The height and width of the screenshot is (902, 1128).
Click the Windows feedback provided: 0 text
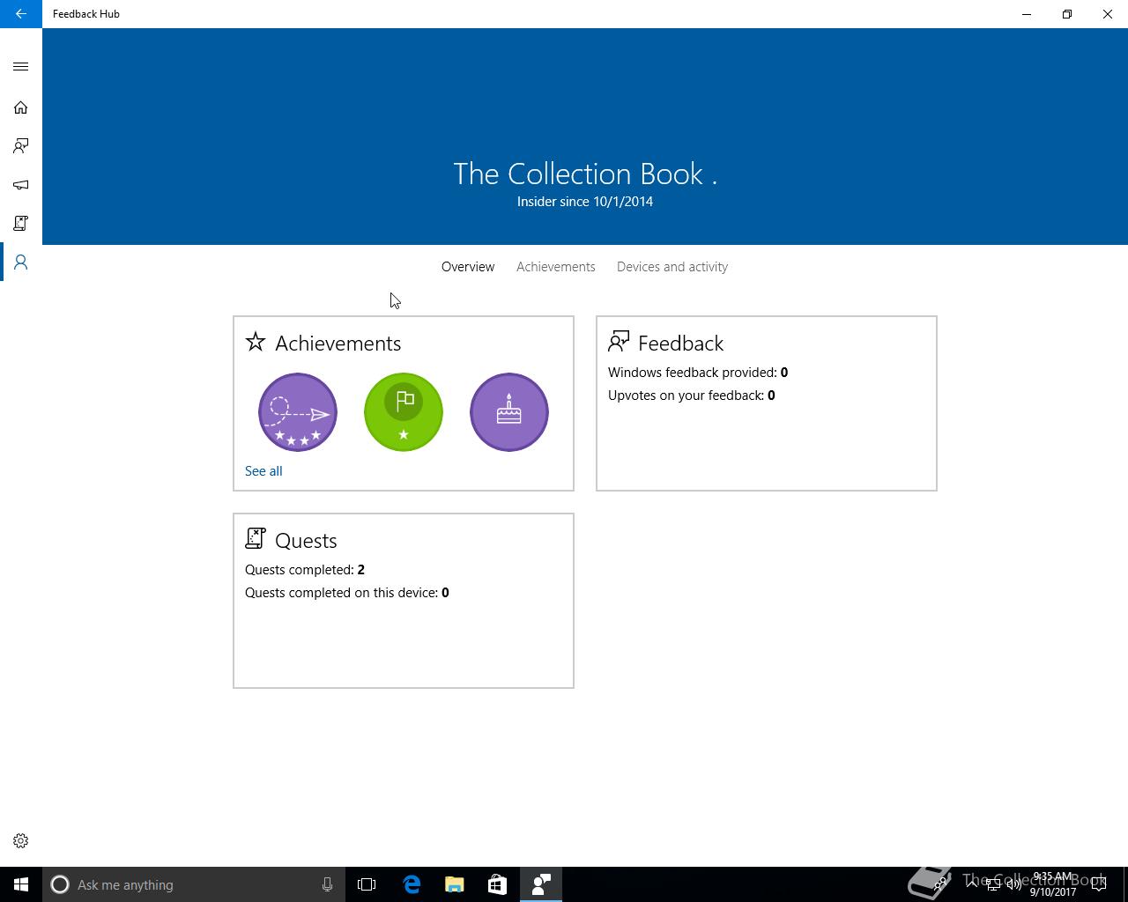point(698,373)
